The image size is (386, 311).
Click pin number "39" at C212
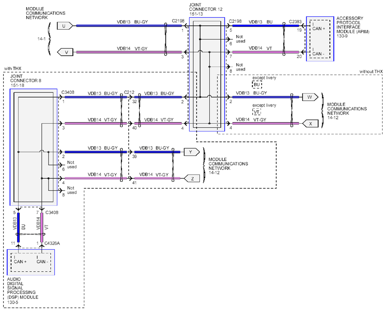coord(134,157)
